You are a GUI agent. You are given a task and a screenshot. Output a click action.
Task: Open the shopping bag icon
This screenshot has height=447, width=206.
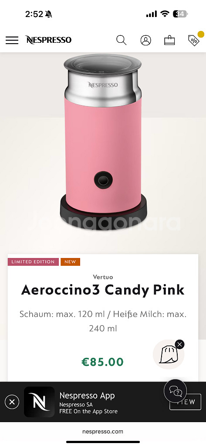(x=169, y=40)
